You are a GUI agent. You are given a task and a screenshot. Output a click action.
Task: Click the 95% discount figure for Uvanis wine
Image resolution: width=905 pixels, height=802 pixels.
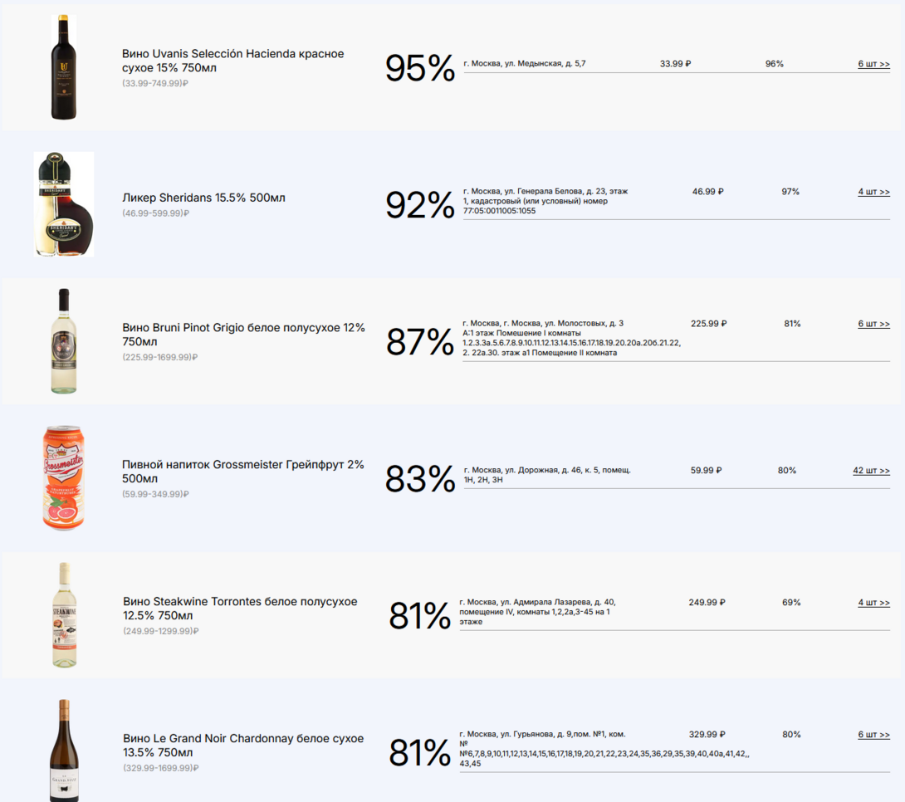(x=419, y=68)
